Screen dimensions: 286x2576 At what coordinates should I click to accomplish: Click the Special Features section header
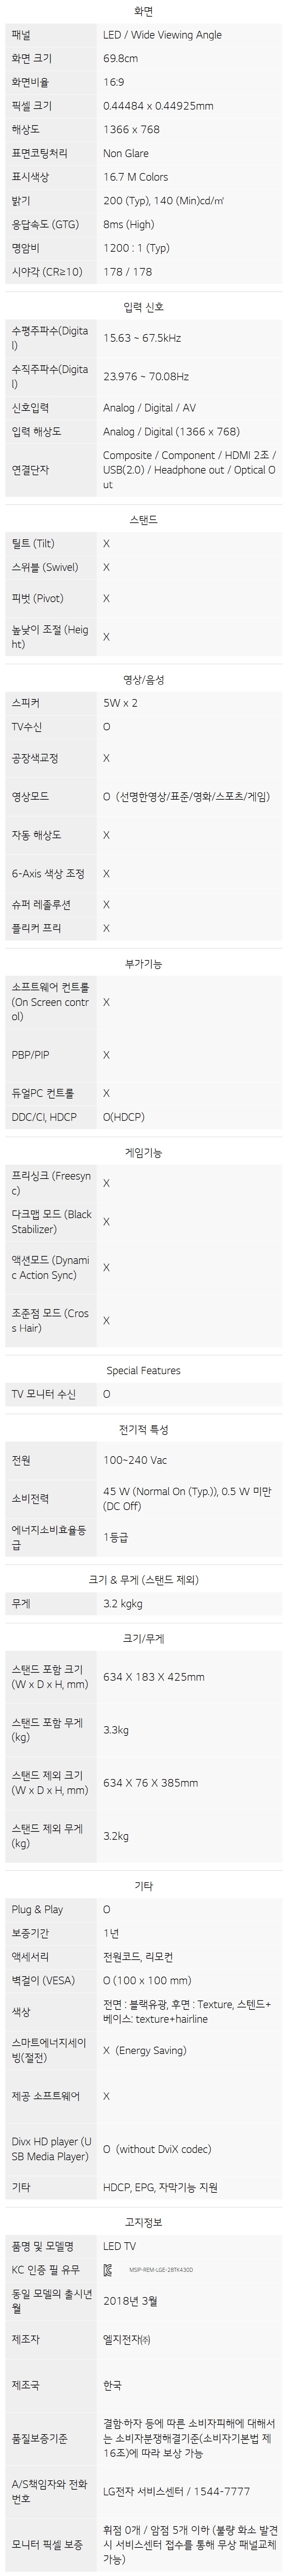click(x=143, y=1370)
